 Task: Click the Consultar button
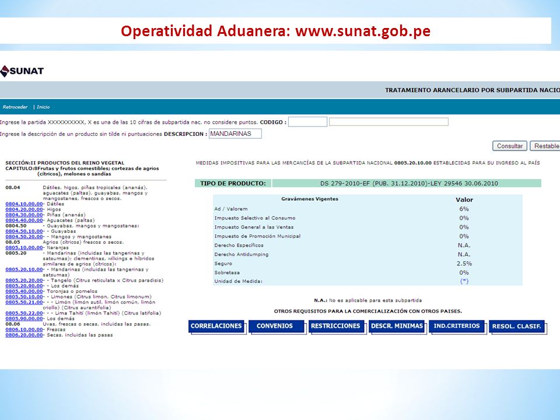(510, 146)
